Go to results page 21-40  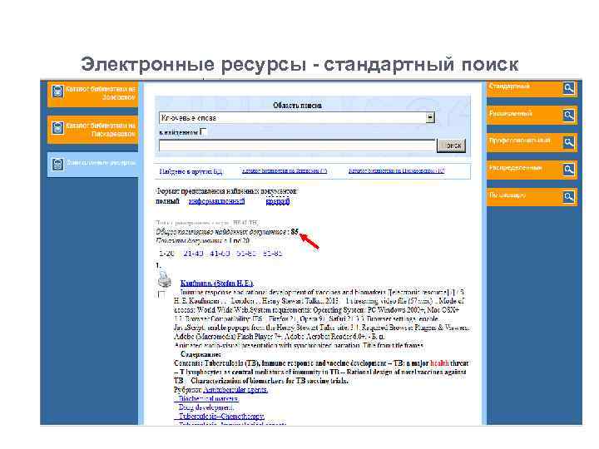(x=193, y=254)
